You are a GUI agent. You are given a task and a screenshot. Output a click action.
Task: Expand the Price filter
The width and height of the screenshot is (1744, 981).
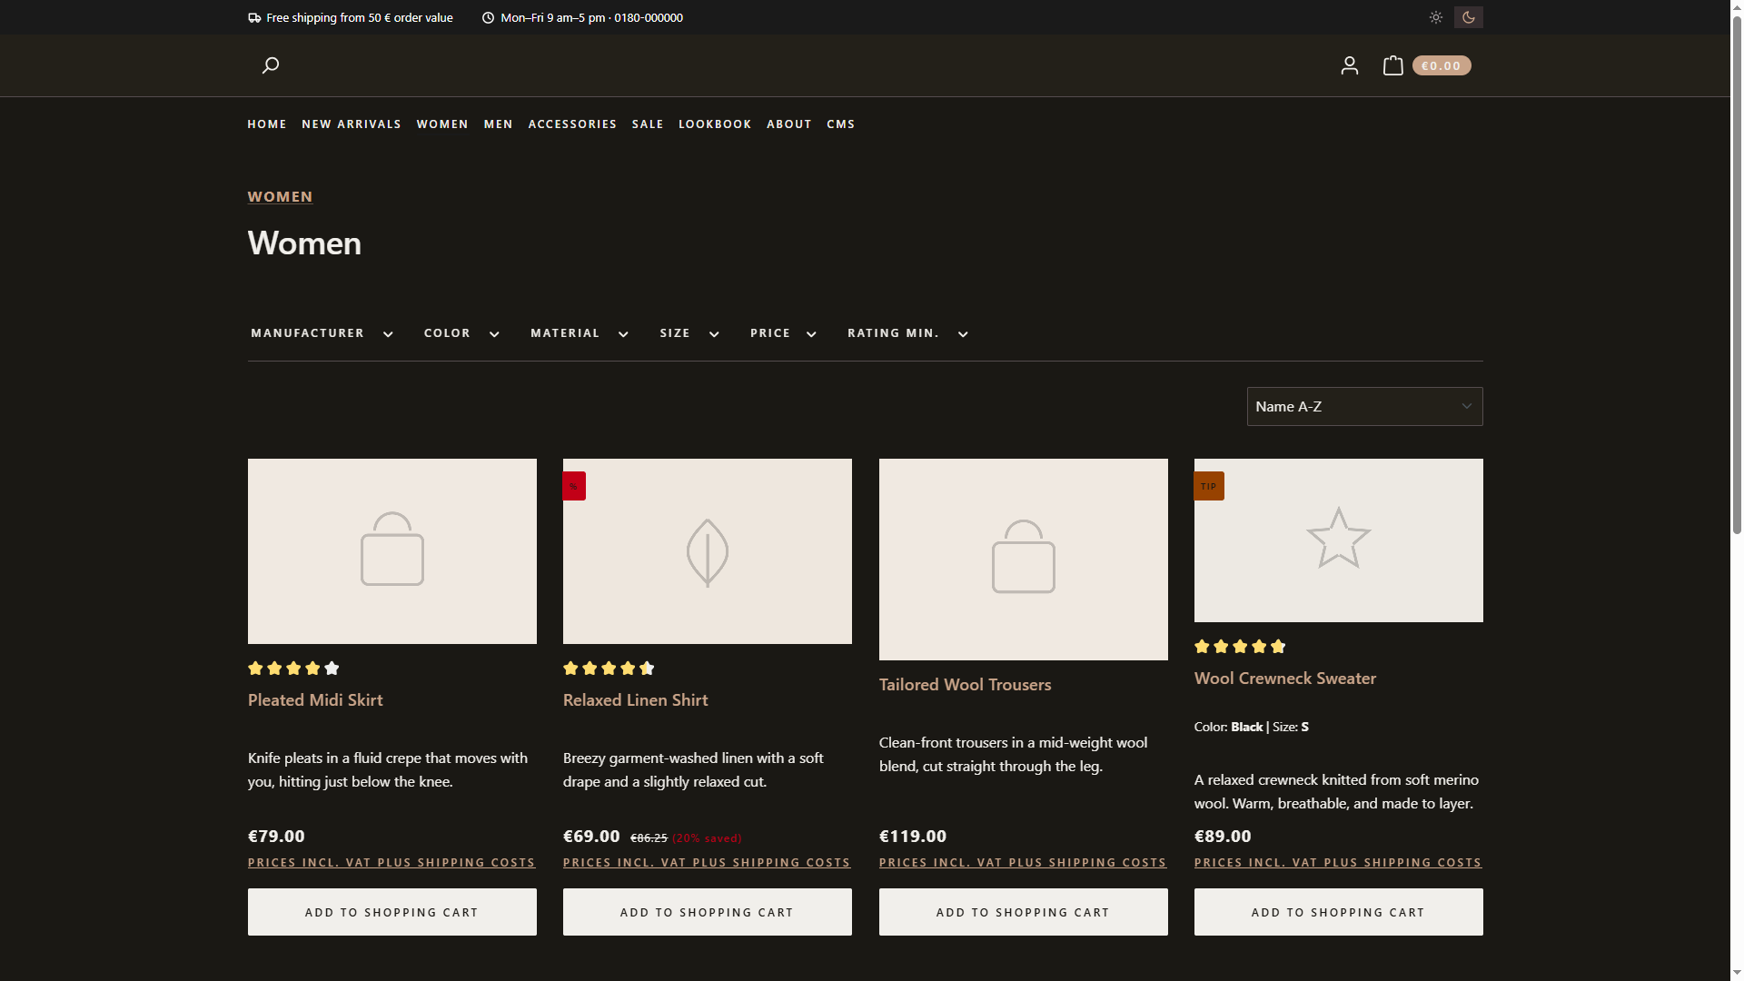click(783, 333)
